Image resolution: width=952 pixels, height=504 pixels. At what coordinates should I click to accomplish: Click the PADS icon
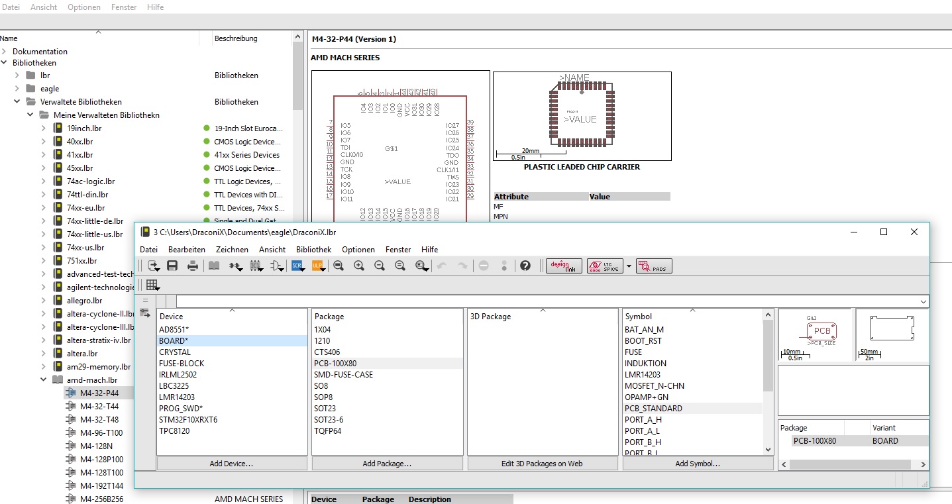pos(653,266)
